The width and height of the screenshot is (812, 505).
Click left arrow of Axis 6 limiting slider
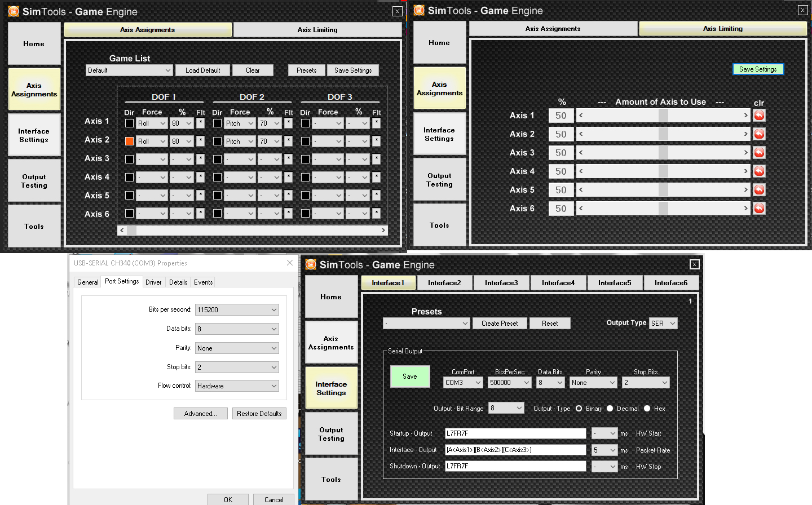pyautogui.click(x=581, y=209)
